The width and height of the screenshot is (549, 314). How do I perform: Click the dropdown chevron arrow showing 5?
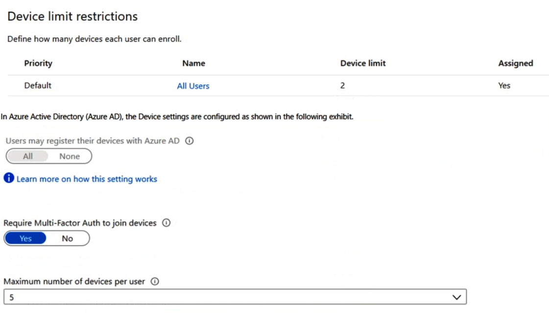pyautogui.click(x=456, y=297)
